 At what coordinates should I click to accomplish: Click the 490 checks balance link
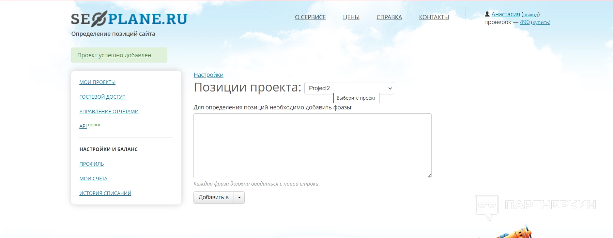click(x=524, y=22)
